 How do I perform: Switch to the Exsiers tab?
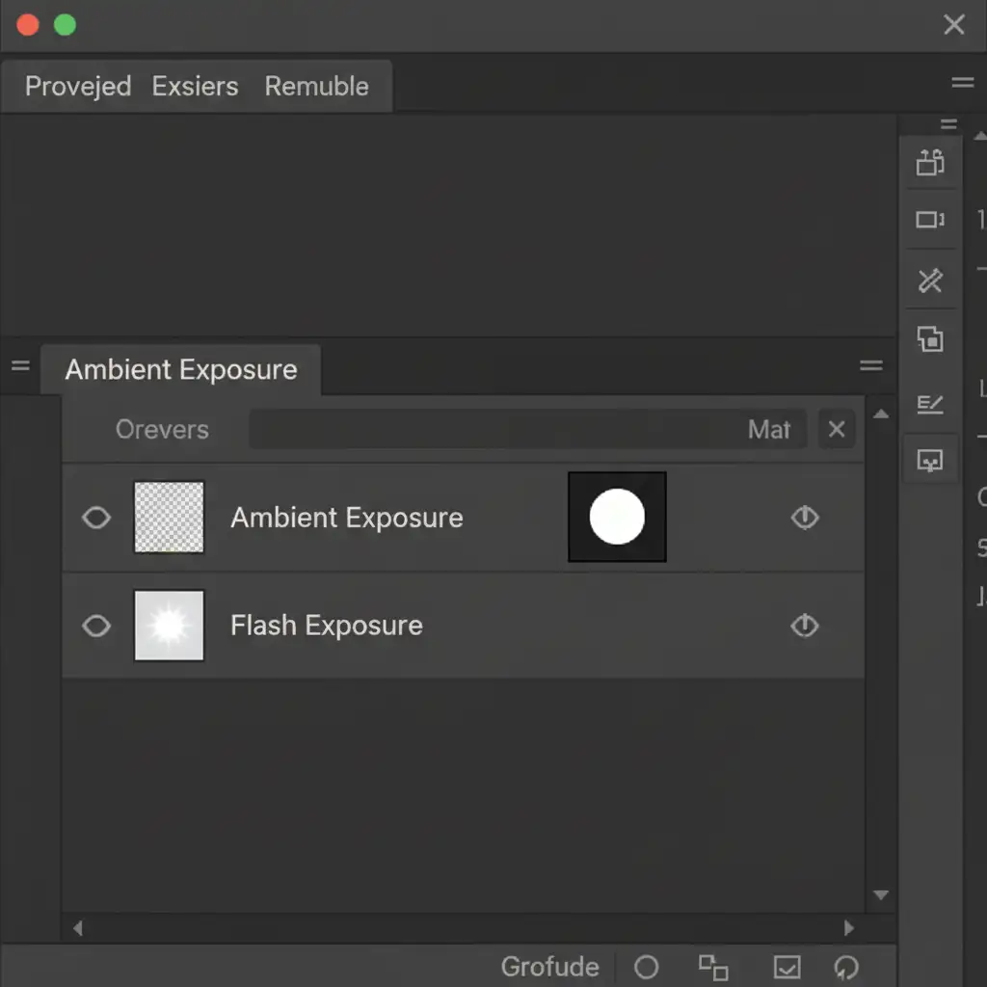[x=195, y=87]
